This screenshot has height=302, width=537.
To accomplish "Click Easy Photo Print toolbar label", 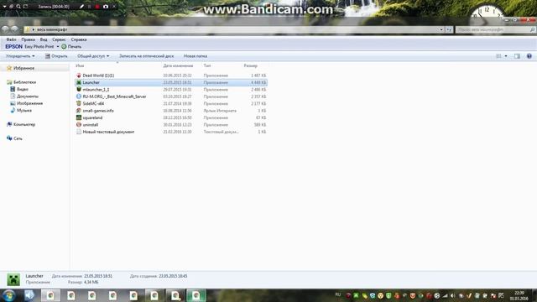I will (x=39, y=47).
